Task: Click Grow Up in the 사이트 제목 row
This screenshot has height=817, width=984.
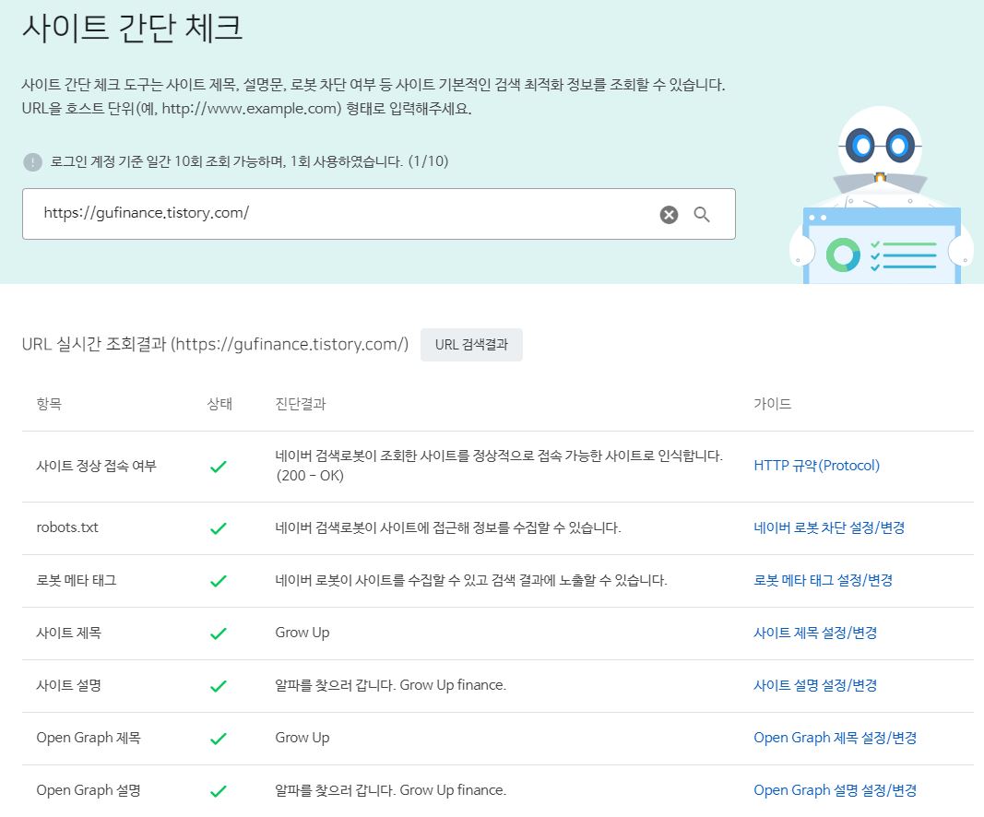Action: click(x=302, y=633)
